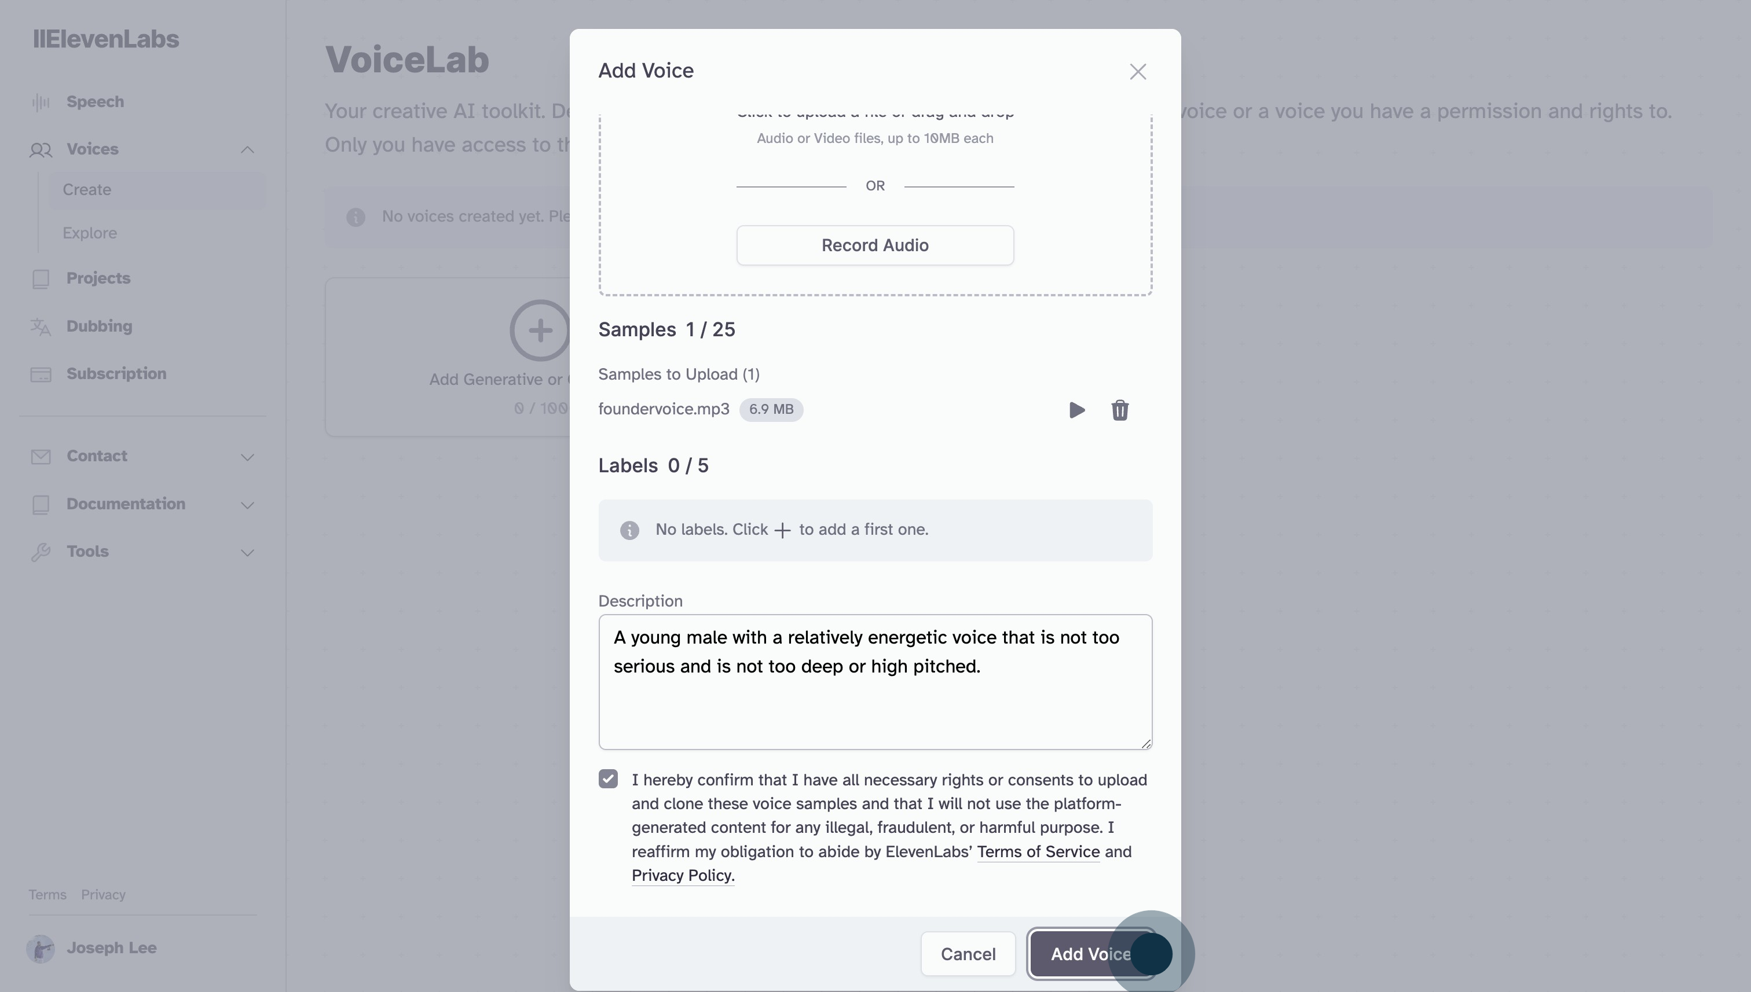The height and width of the screenshot is (992, 1751).
Task: Open the Terms of Service link
Action: [1038, 851]
